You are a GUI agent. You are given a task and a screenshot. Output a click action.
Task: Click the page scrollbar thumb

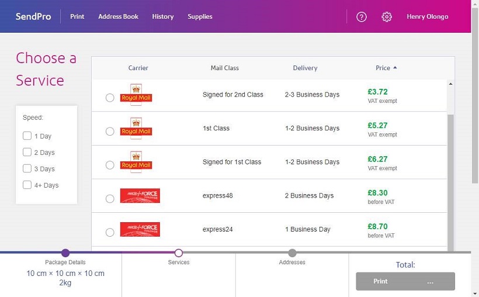(475, 95)
